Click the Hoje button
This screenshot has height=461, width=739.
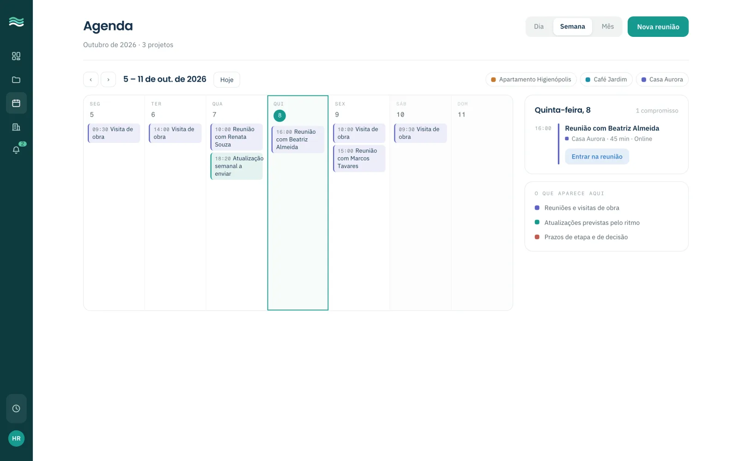(x=227, y=80)
